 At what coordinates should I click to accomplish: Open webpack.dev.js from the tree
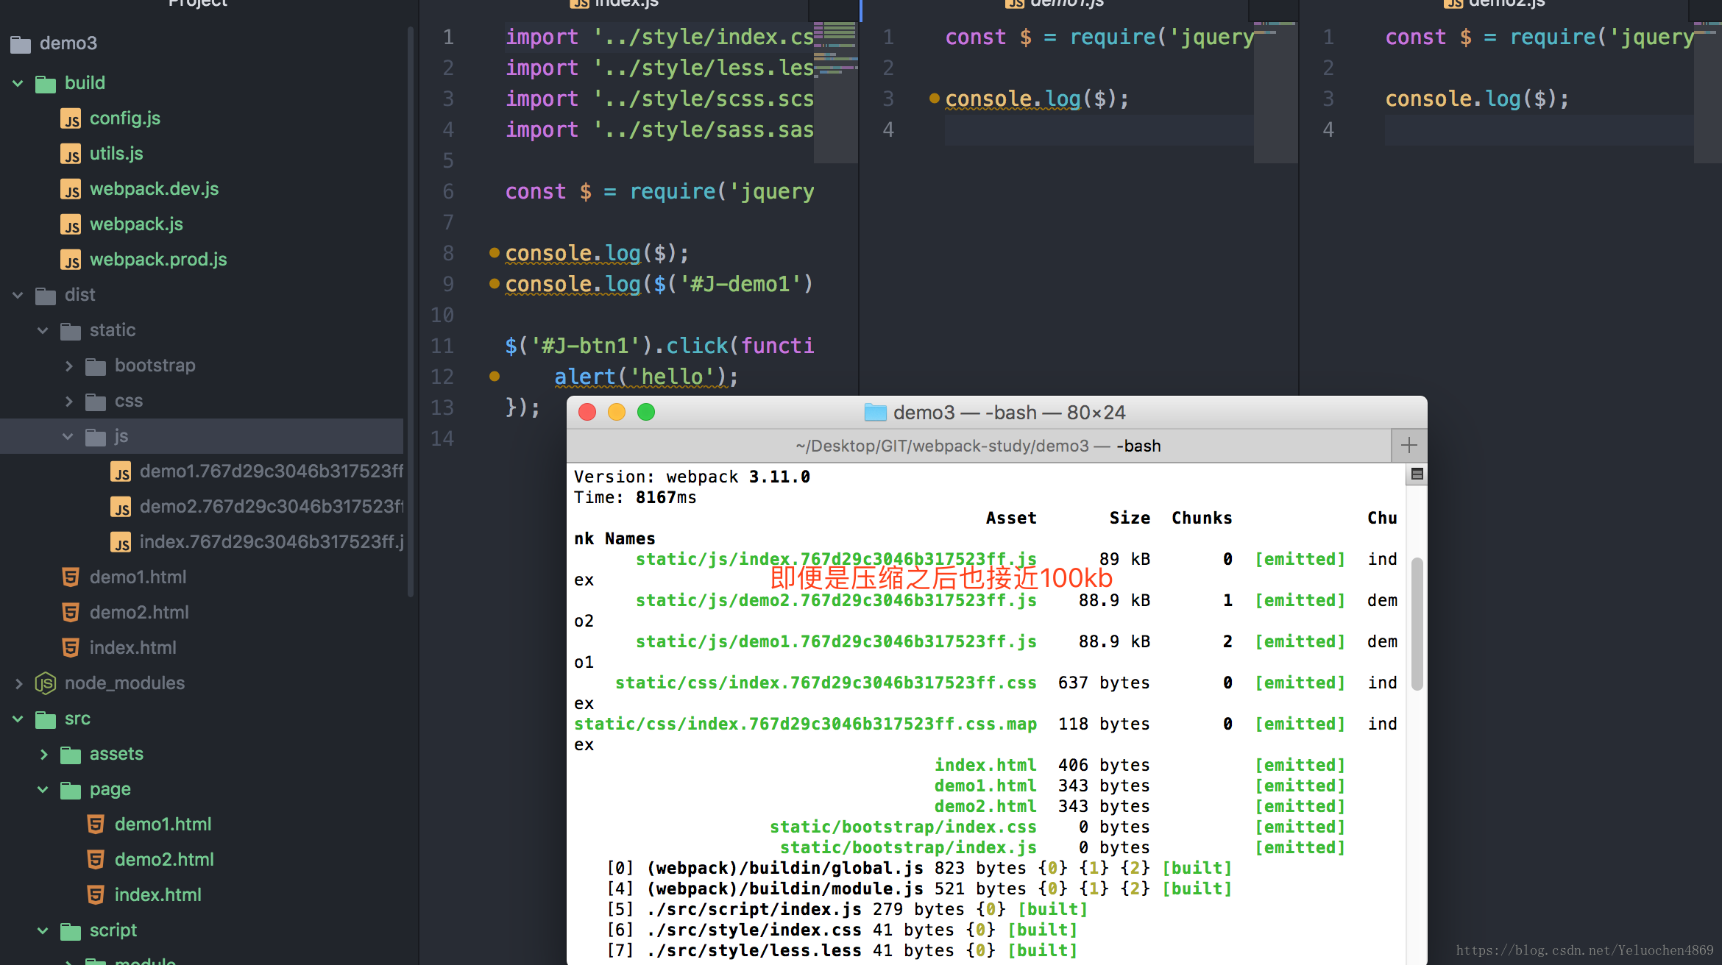pyautogui.click(x=154, y=189)
